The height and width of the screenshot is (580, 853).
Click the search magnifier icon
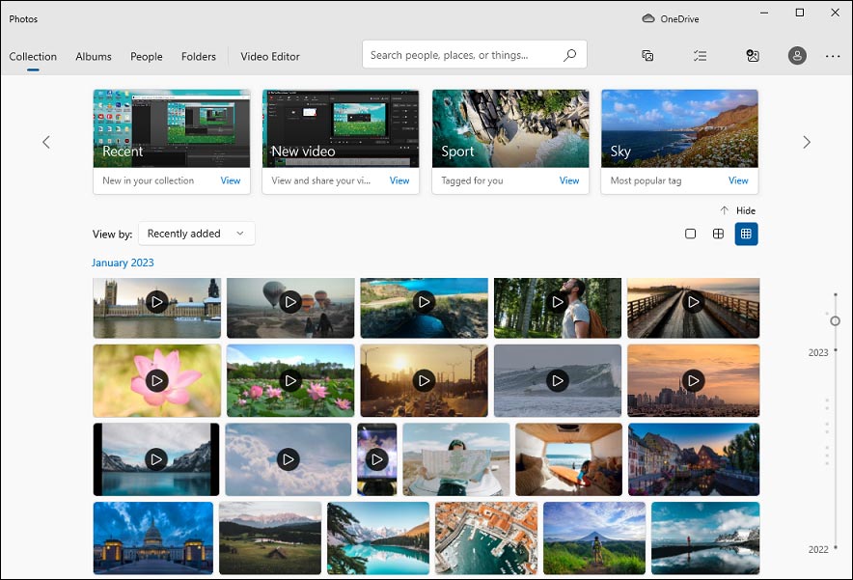[x=570, y=54]
